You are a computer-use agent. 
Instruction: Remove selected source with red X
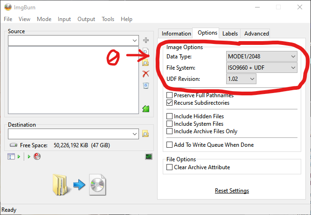coord(146,74)
